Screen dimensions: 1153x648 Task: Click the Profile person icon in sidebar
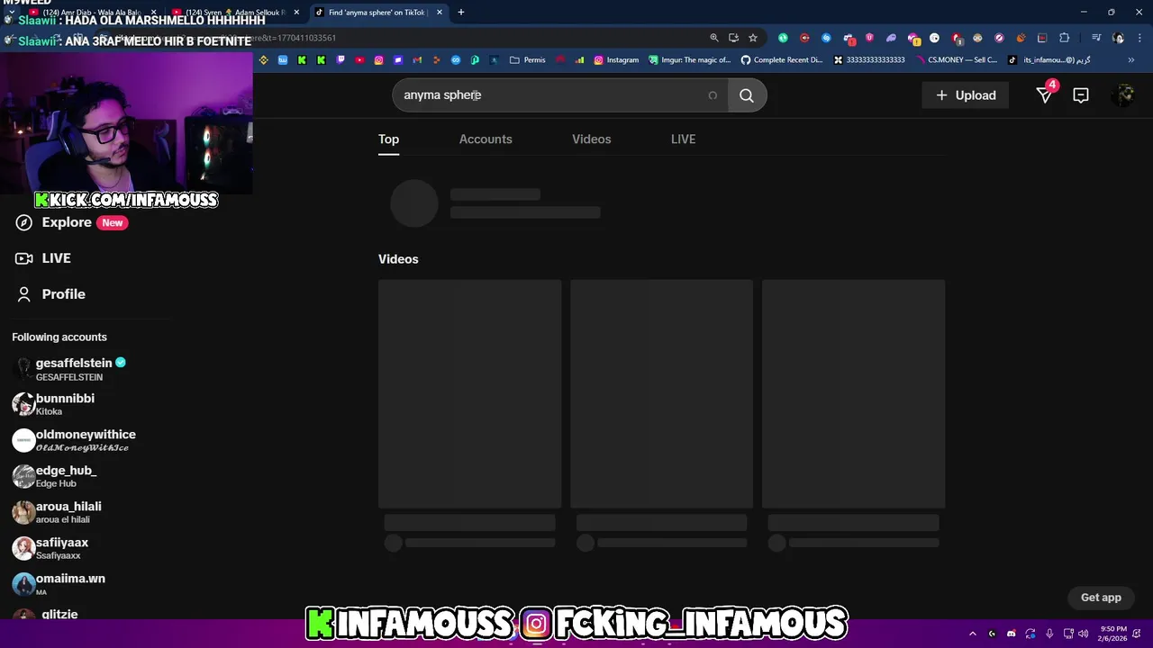coord(24,294)
